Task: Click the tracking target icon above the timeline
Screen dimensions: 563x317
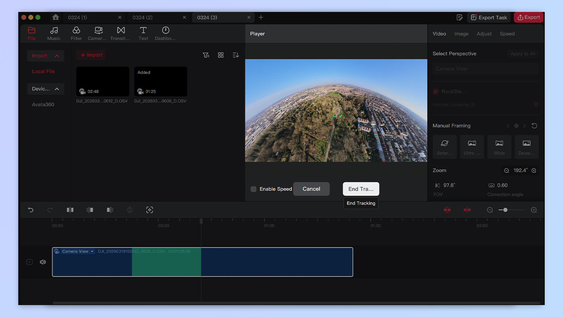Action: click(150, 210)
